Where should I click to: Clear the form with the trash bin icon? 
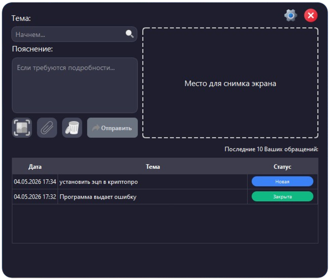point(72,128)
